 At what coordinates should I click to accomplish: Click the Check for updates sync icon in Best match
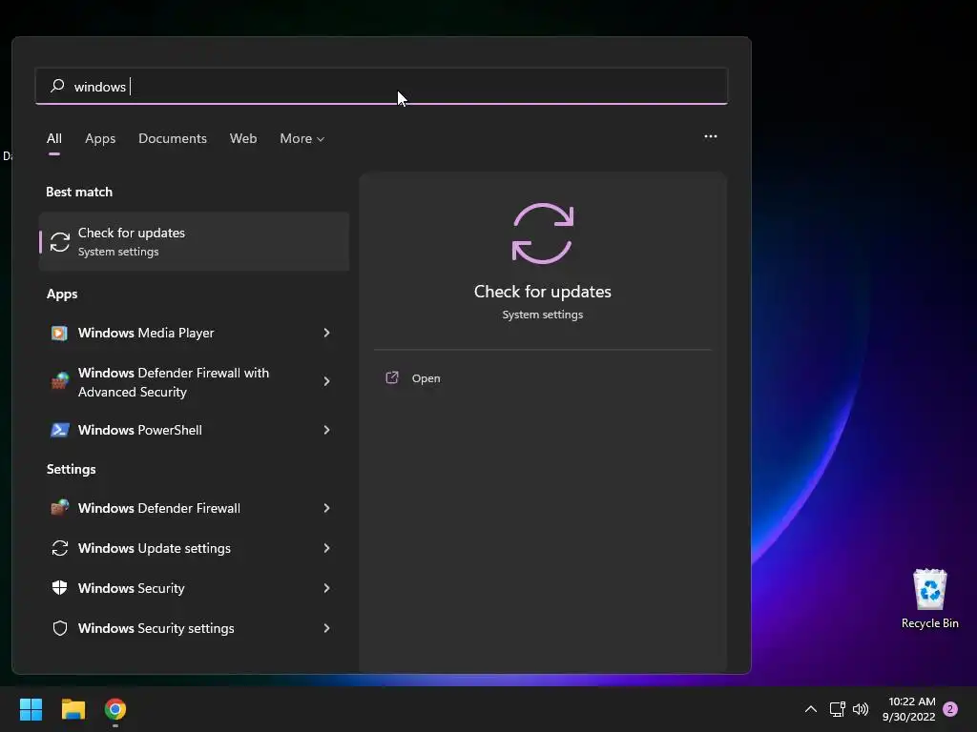[x=60, y=241]
